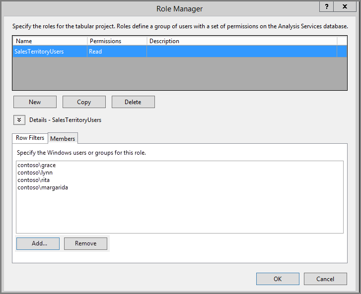Select member contoso\grace
Image resolution: width=361 pixels, height=294 pixels.
[x=37, y=165]
